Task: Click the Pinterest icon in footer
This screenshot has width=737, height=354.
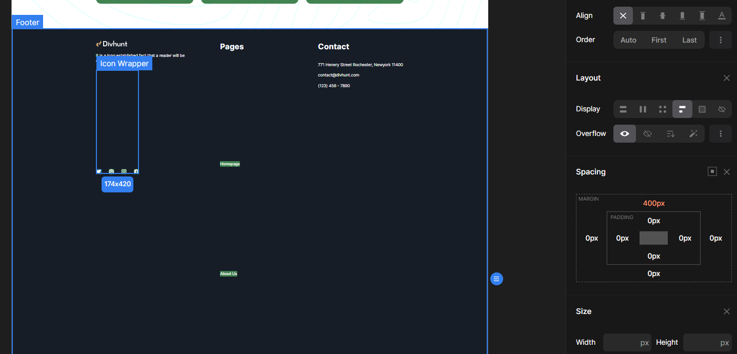Action: (x=111, y=171)
